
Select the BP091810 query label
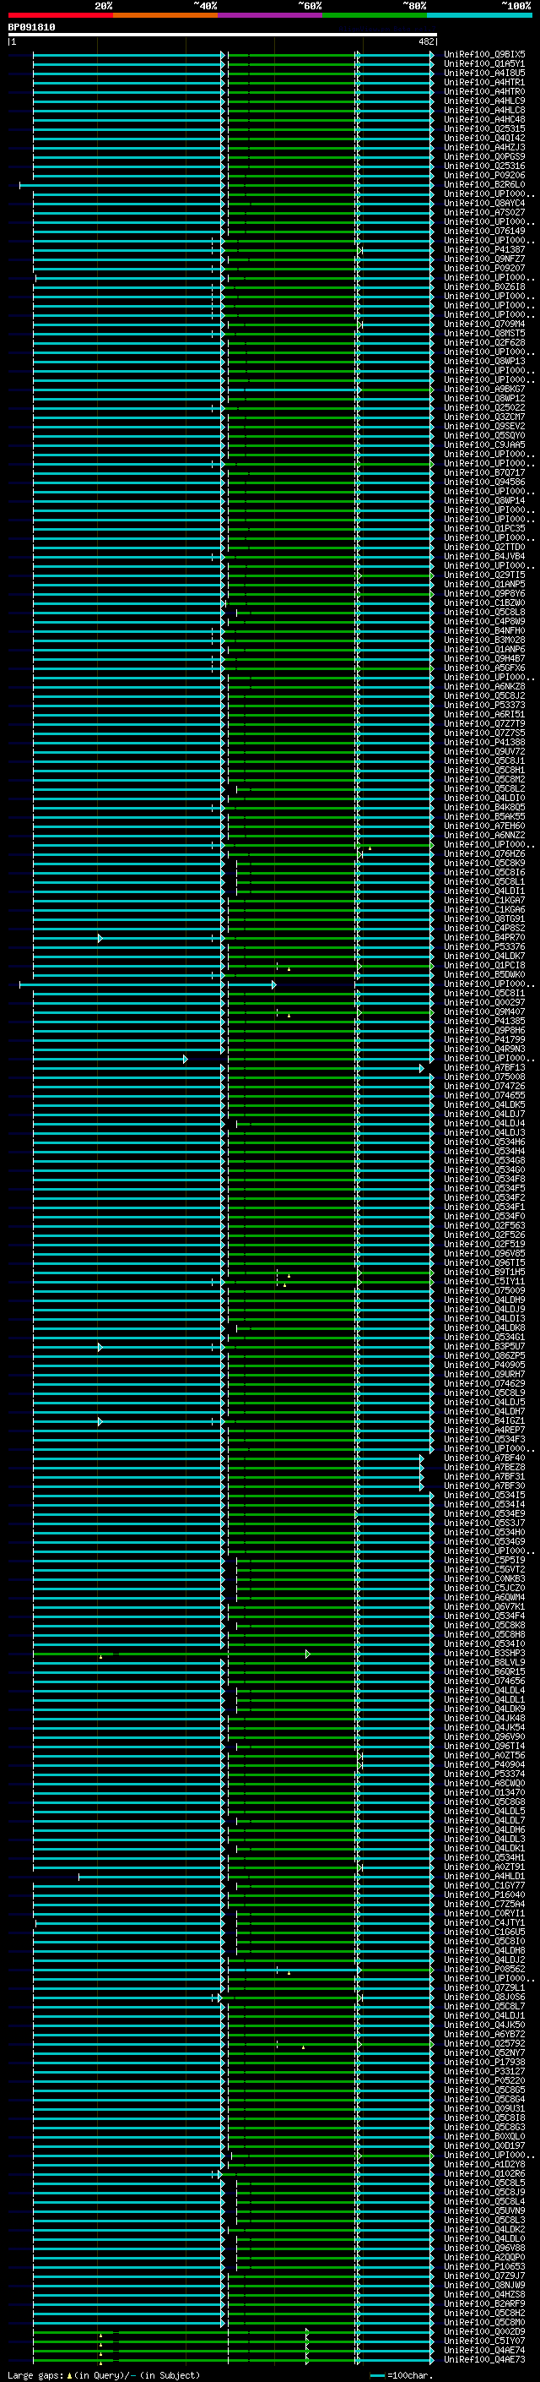31,28
